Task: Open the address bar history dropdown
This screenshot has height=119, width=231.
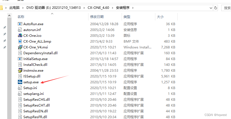Action: pos(211,8)
